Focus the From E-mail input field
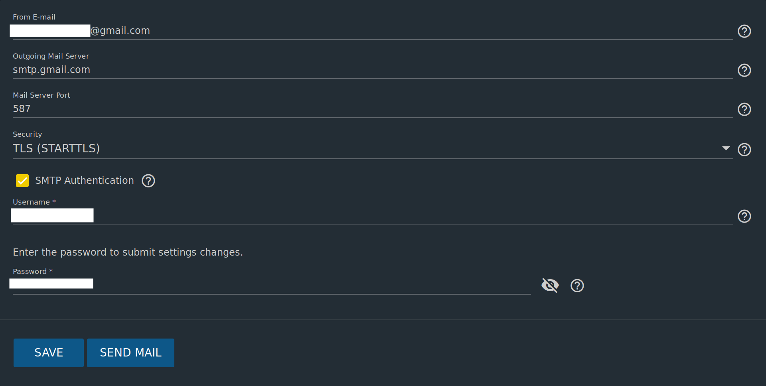 pyautogui.click(x=359, y=31)
